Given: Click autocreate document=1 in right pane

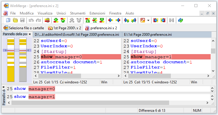Looking at the screenshot, I should (161, 62).
